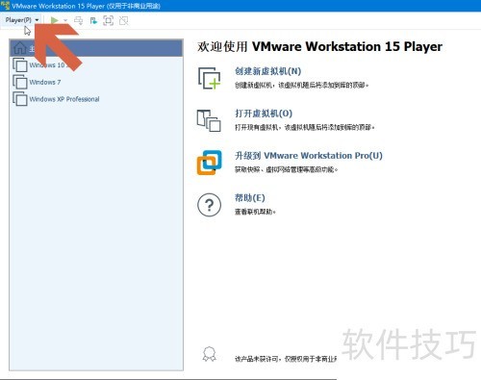Click the 打开现有虚拟机 description text

pyautogui.click(x=305, y=127)
